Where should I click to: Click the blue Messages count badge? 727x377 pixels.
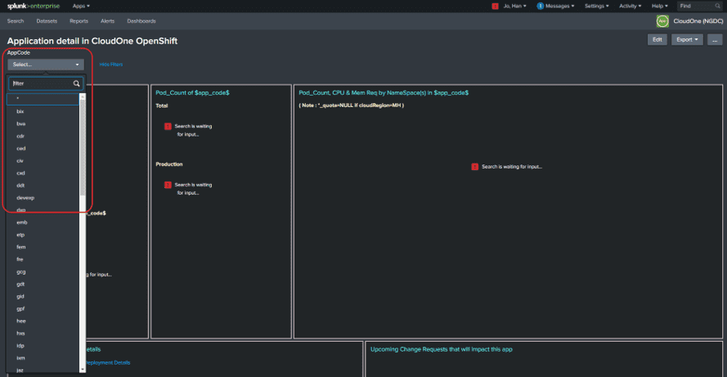(541, 6)
